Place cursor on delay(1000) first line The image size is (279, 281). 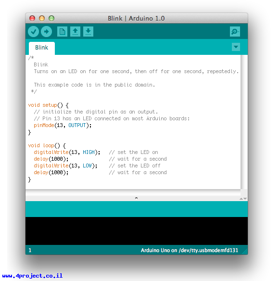(x=51, y=159)
